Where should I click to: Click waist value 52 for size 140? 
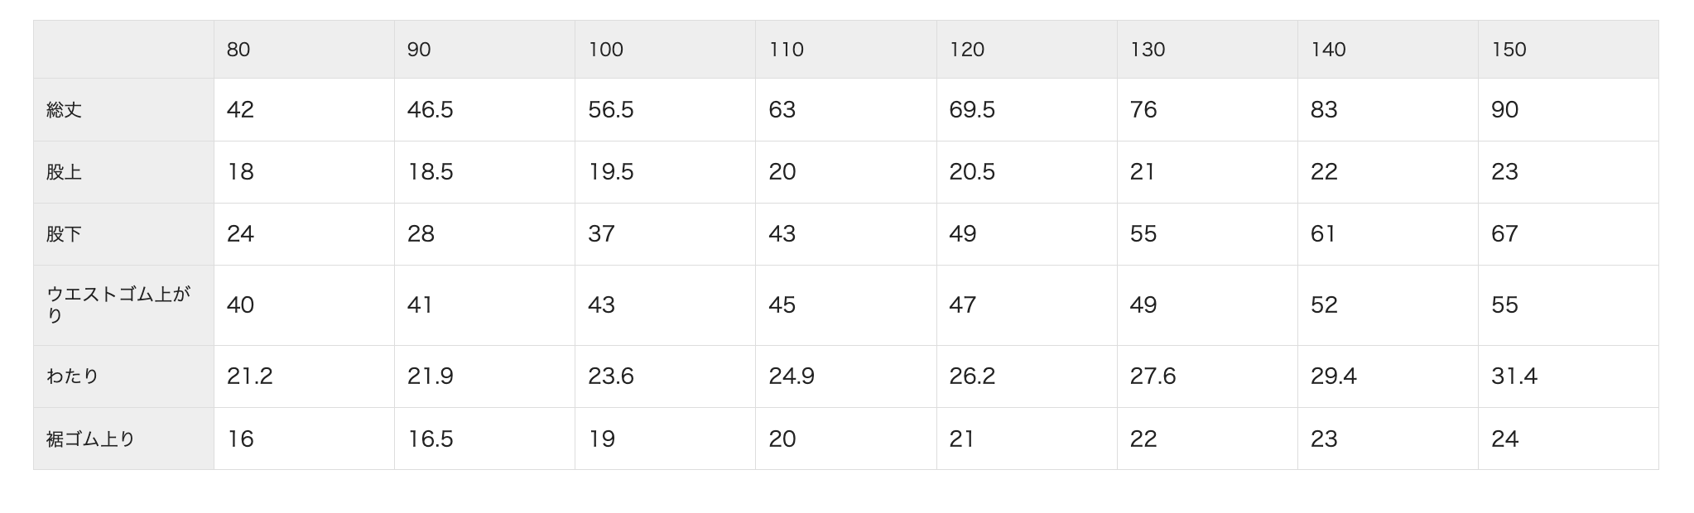pyautogui.click(x=1324, y=305)
